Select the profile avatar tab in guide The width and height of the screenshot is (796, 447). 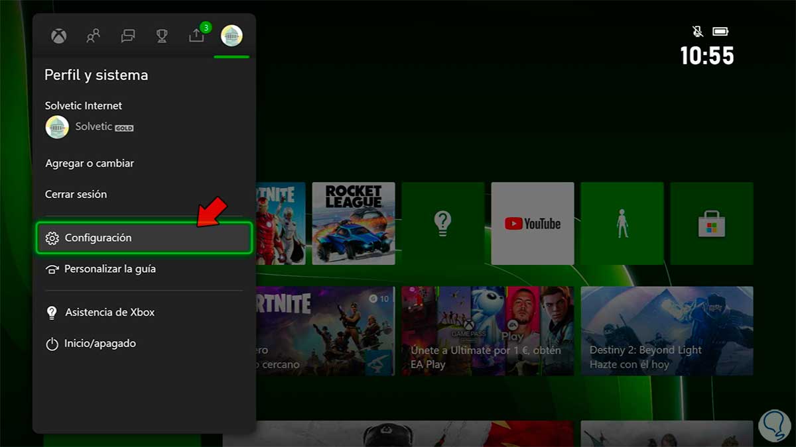click(x=232, y=36)
